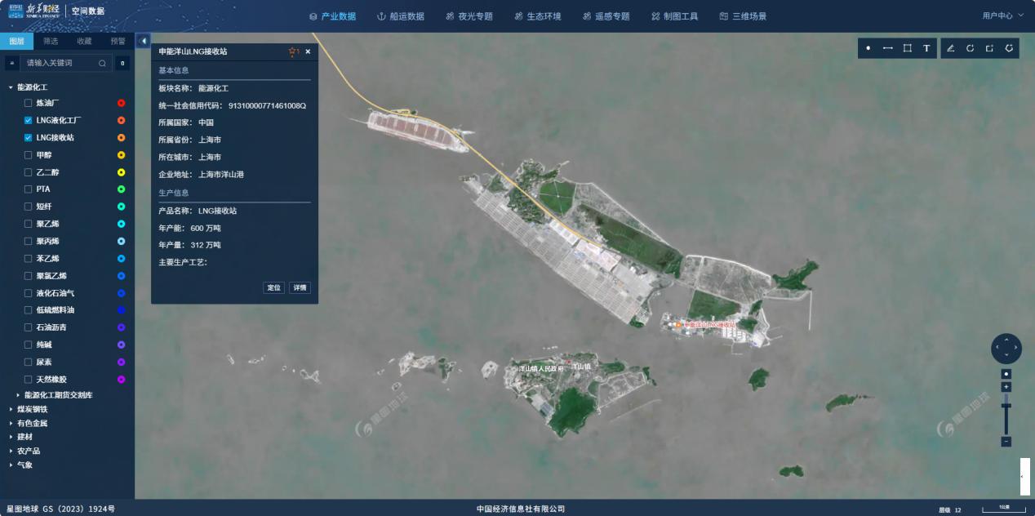
Task: Check the 聚乙烯 layer checkbox
Action: tap(29, 224)
